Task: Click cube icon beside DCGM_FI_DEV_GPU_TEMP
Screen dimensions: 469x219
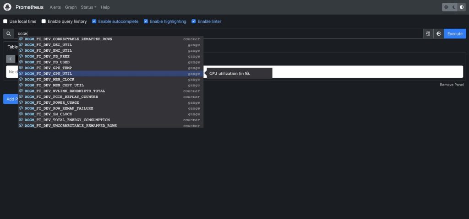Action: point(21,68)
